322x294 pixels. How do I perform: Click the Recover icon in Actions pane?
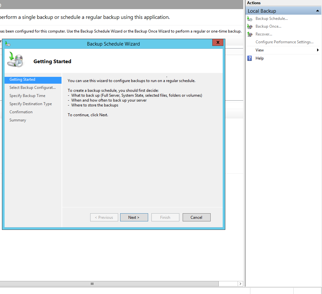coord(250,34)
